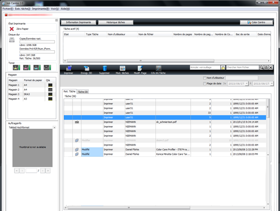This screenshot has width=280, height=211.
Task: Open the Modif. Page icon
Action: 140,68
